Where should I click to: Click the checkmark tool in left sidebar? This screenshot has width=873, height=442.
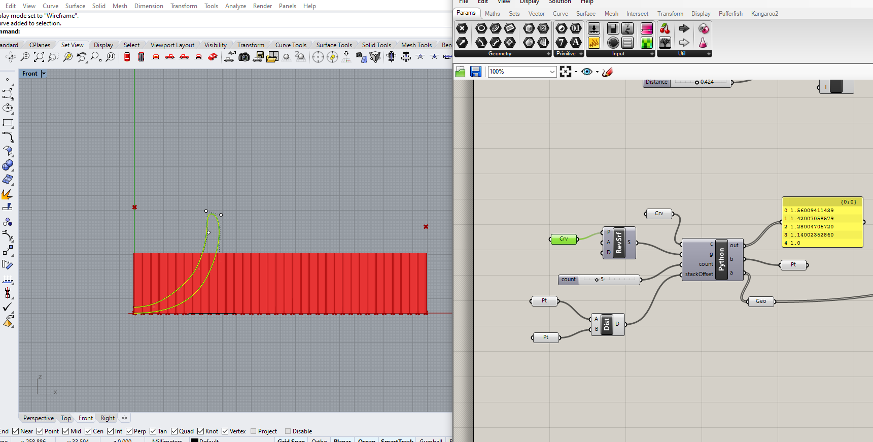click(8, 307)
